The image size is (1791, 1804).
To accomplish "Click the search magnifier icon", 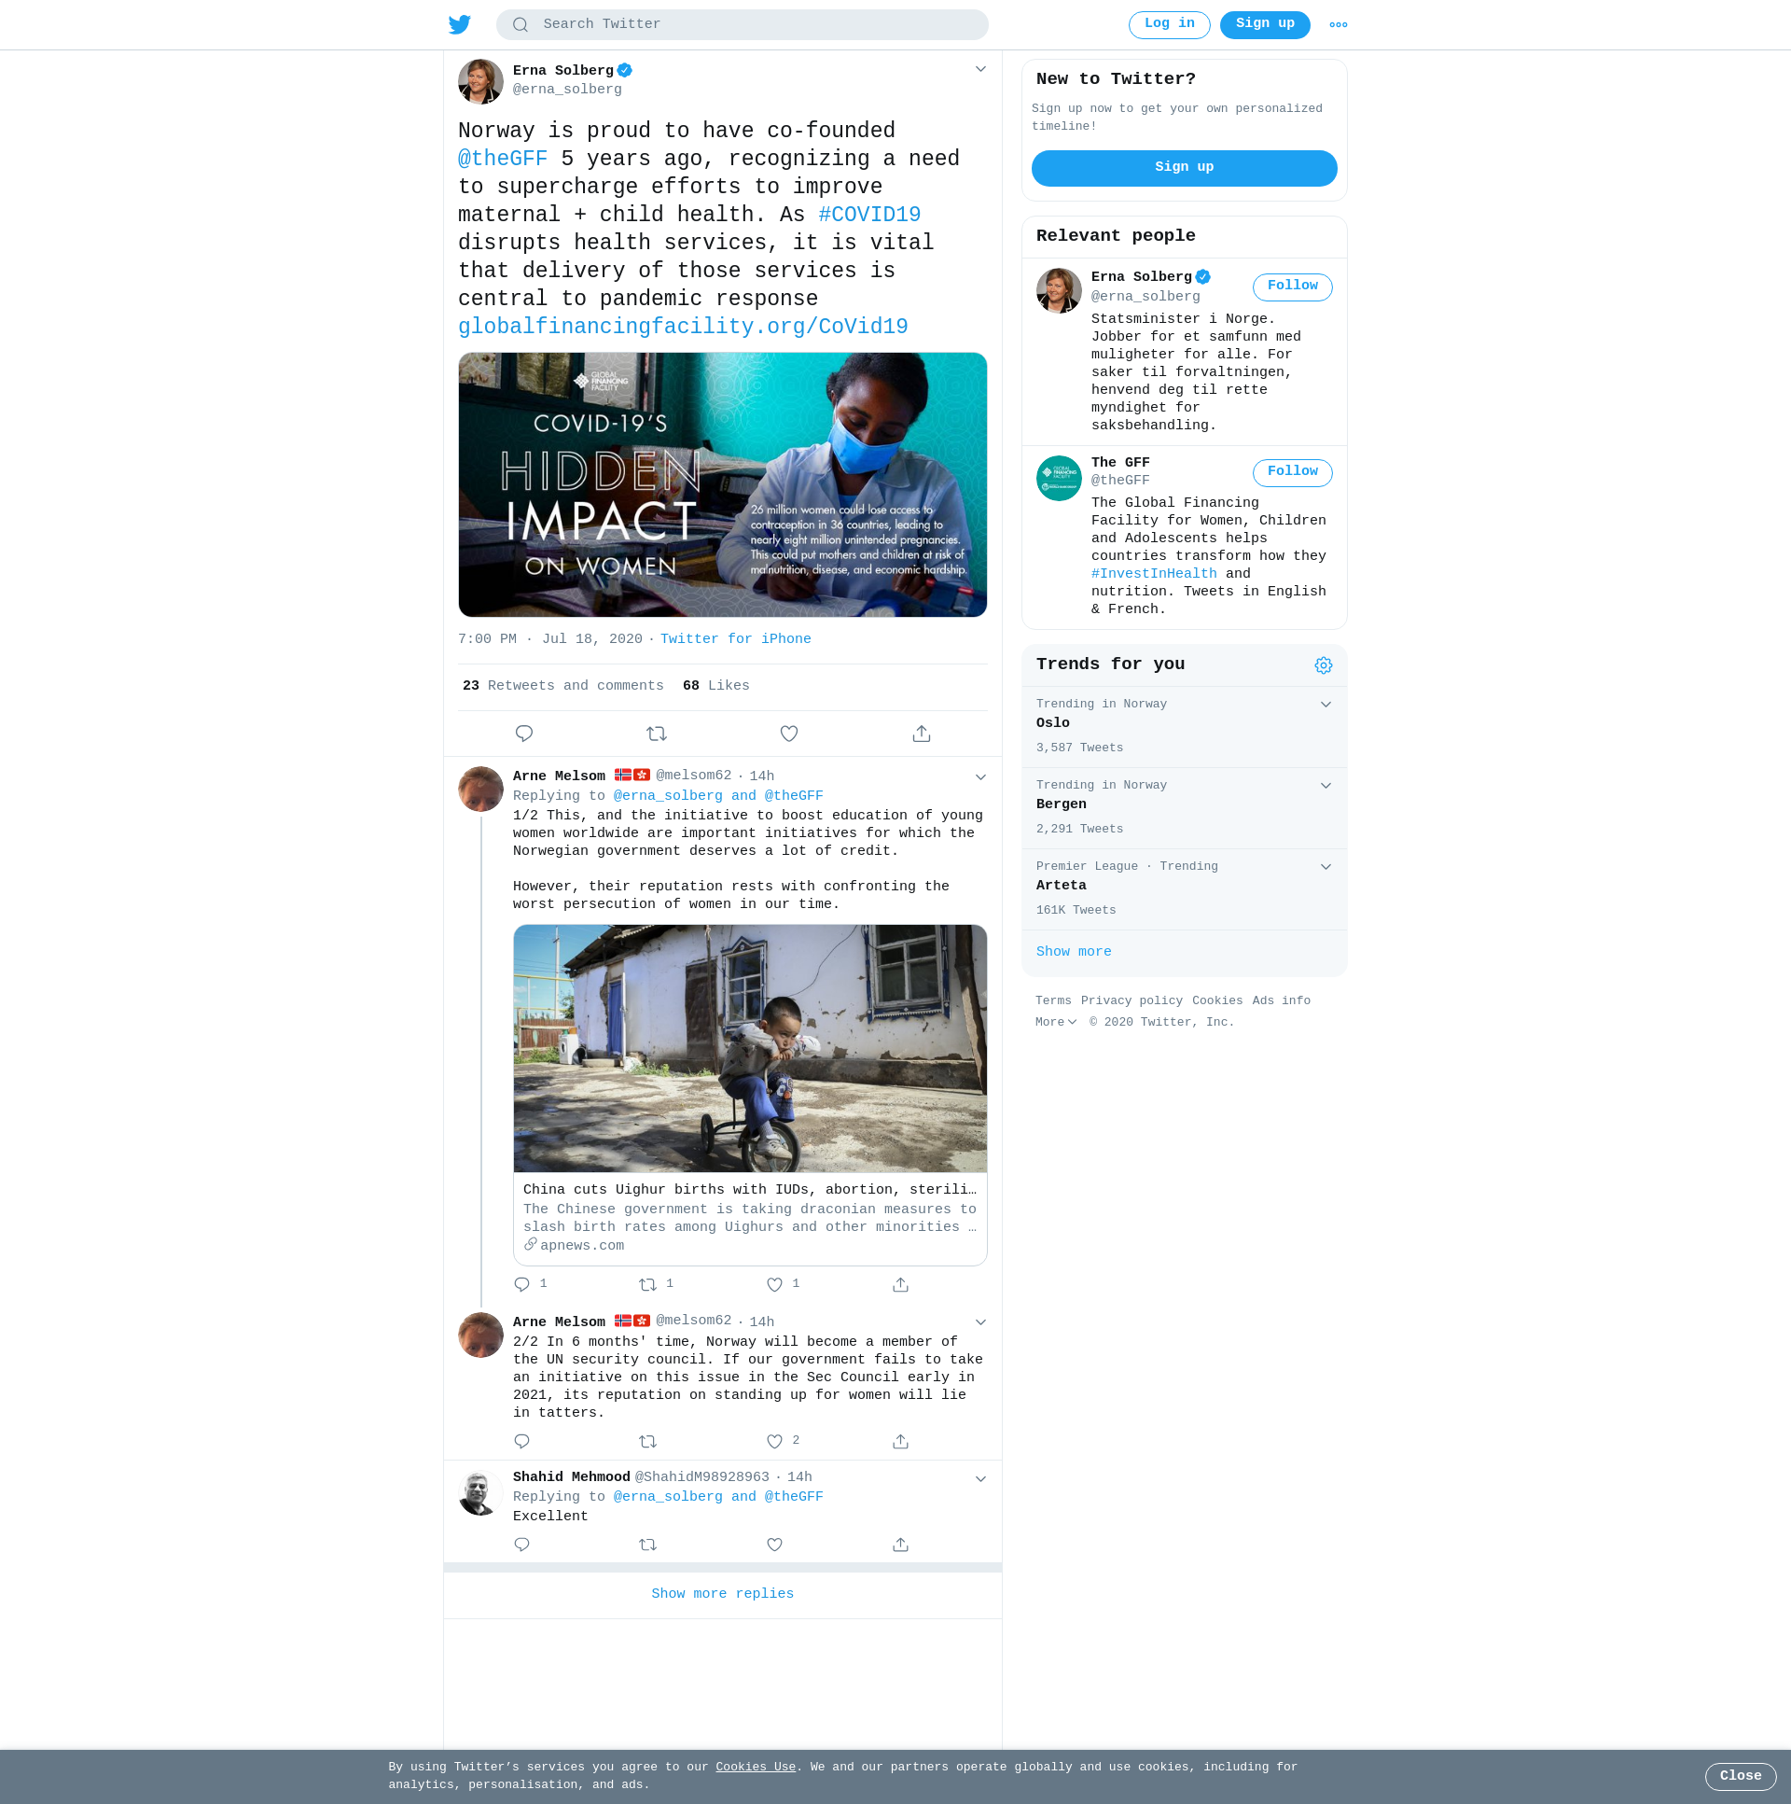I will (x=521, y=25).
